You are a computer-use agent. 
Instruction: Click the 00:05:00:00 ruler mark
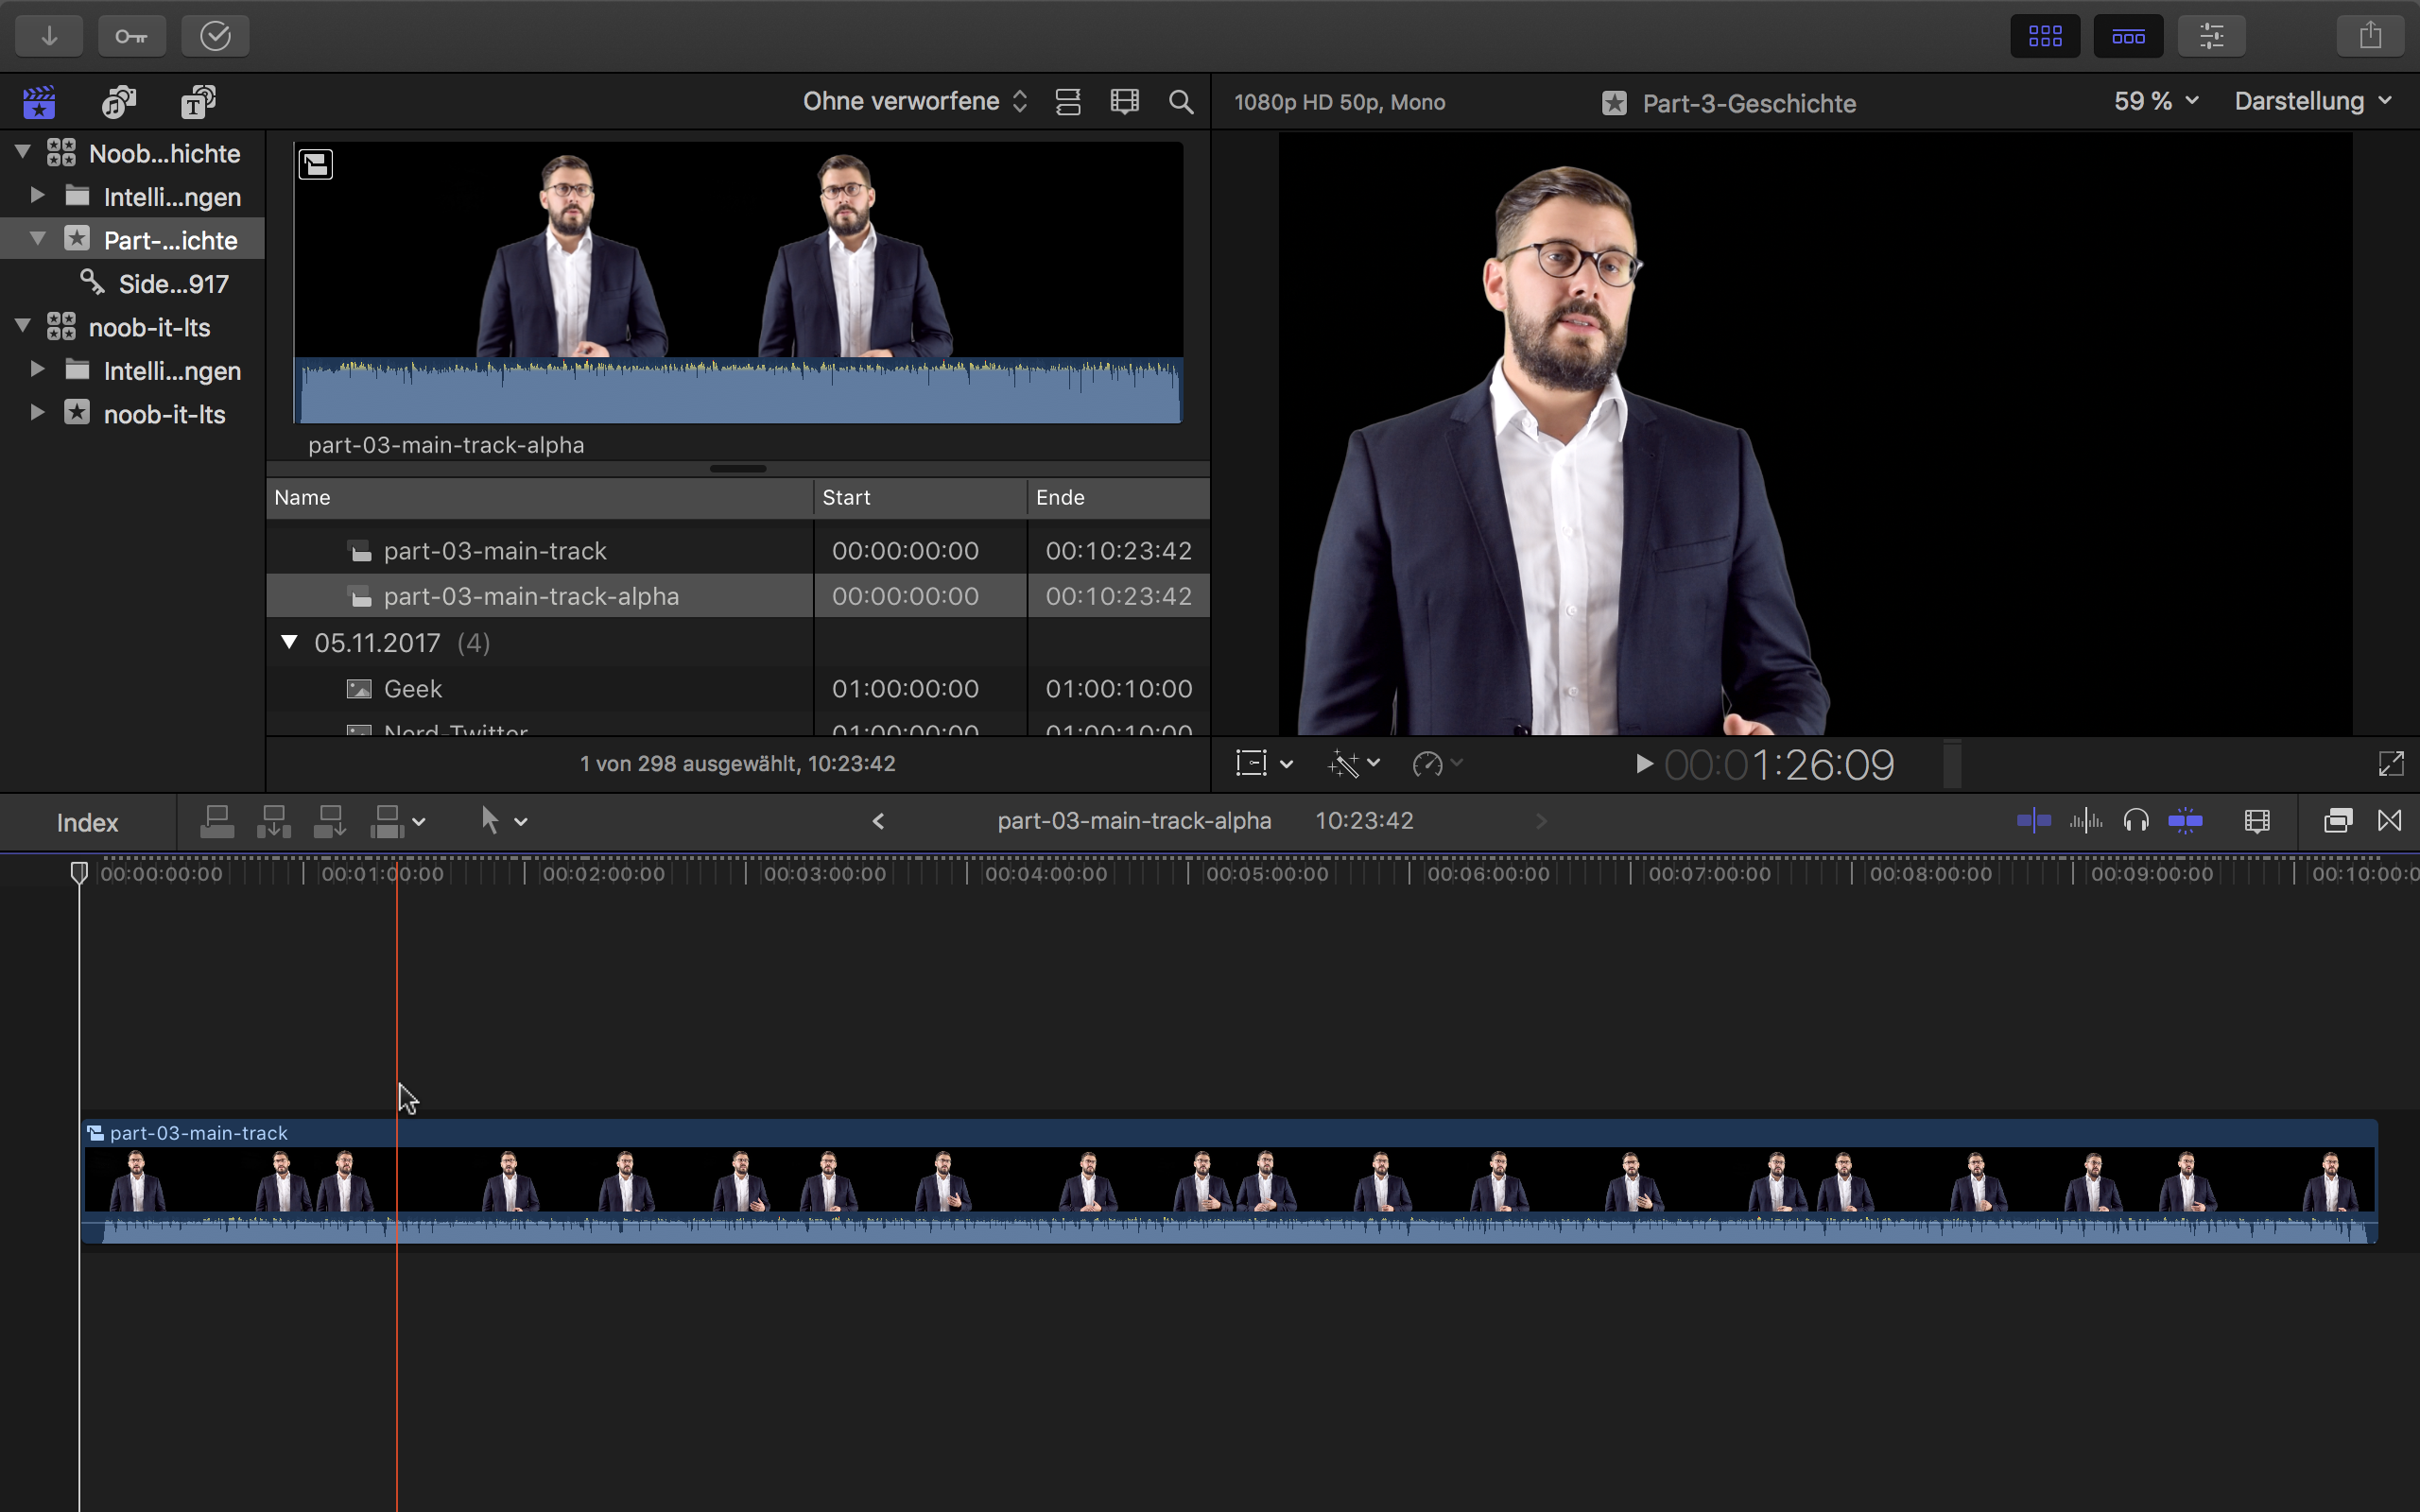(x=1267, y=875)
